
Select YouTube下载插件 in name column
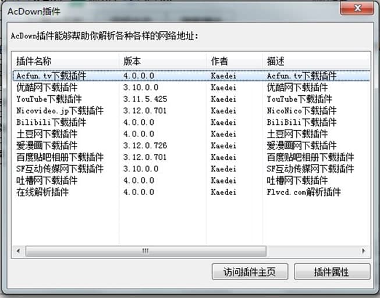[49, 99]
